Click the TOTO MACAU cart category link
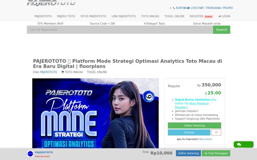 72,72
